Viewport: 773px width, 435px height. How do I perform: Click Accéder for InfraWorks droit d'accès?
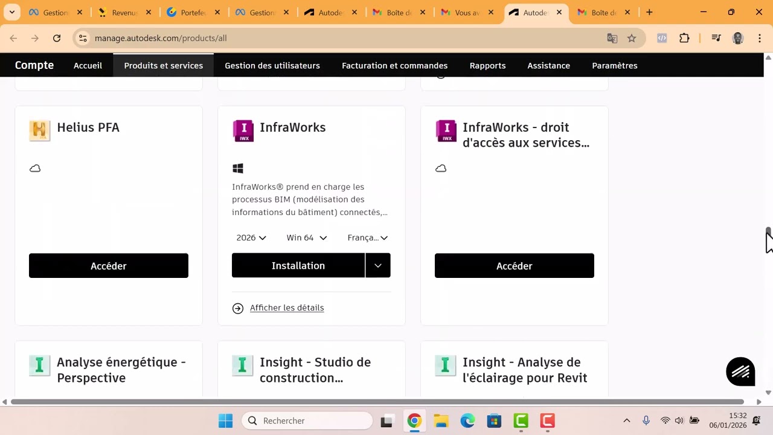(x=515, y=266)
